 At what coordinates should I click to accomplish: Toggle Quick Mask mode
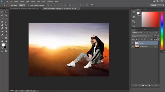[2, 51]
